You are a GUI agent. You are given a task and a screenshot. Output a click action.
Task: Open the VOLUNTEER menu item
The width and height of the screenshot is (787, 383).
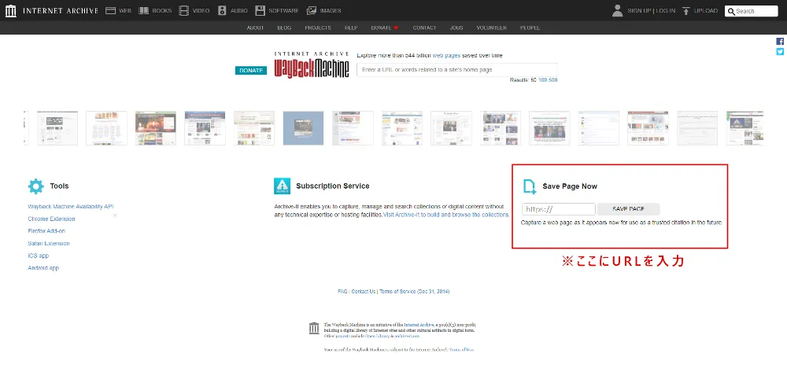click(491, 28)
